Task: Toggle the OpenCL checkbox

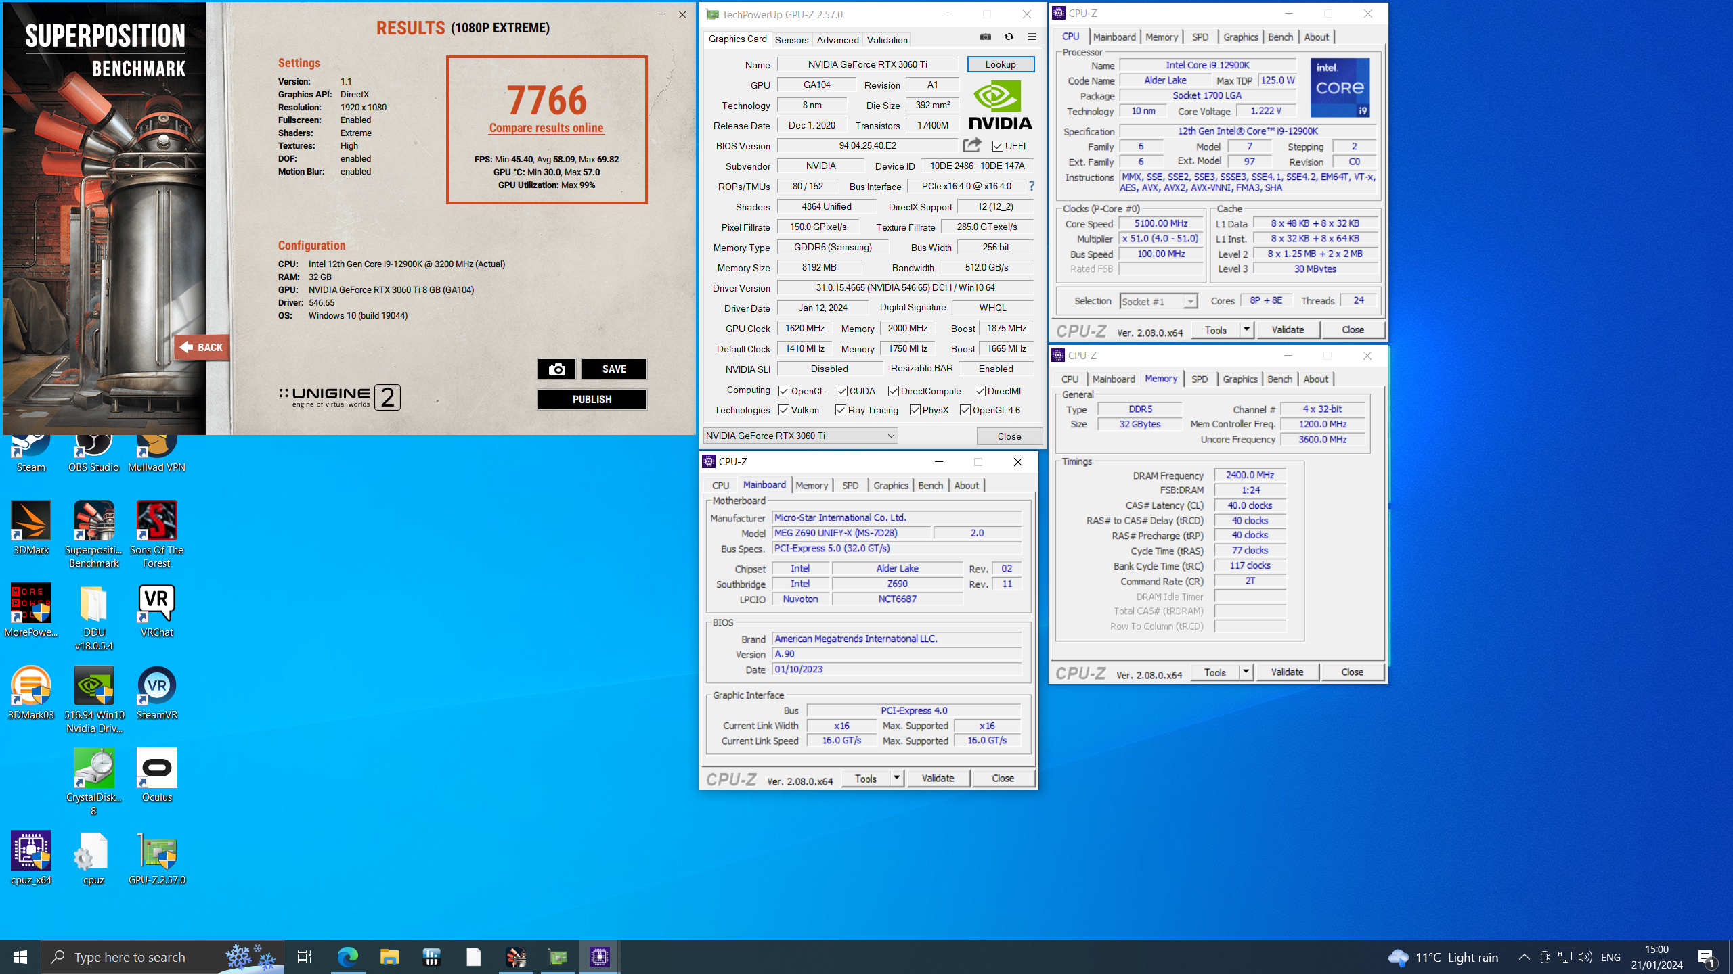Action: pyautogui.click(x=784, y=391)
